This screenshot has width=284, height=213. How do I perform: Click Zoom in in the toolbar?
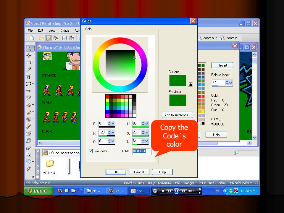pos(229,38)
